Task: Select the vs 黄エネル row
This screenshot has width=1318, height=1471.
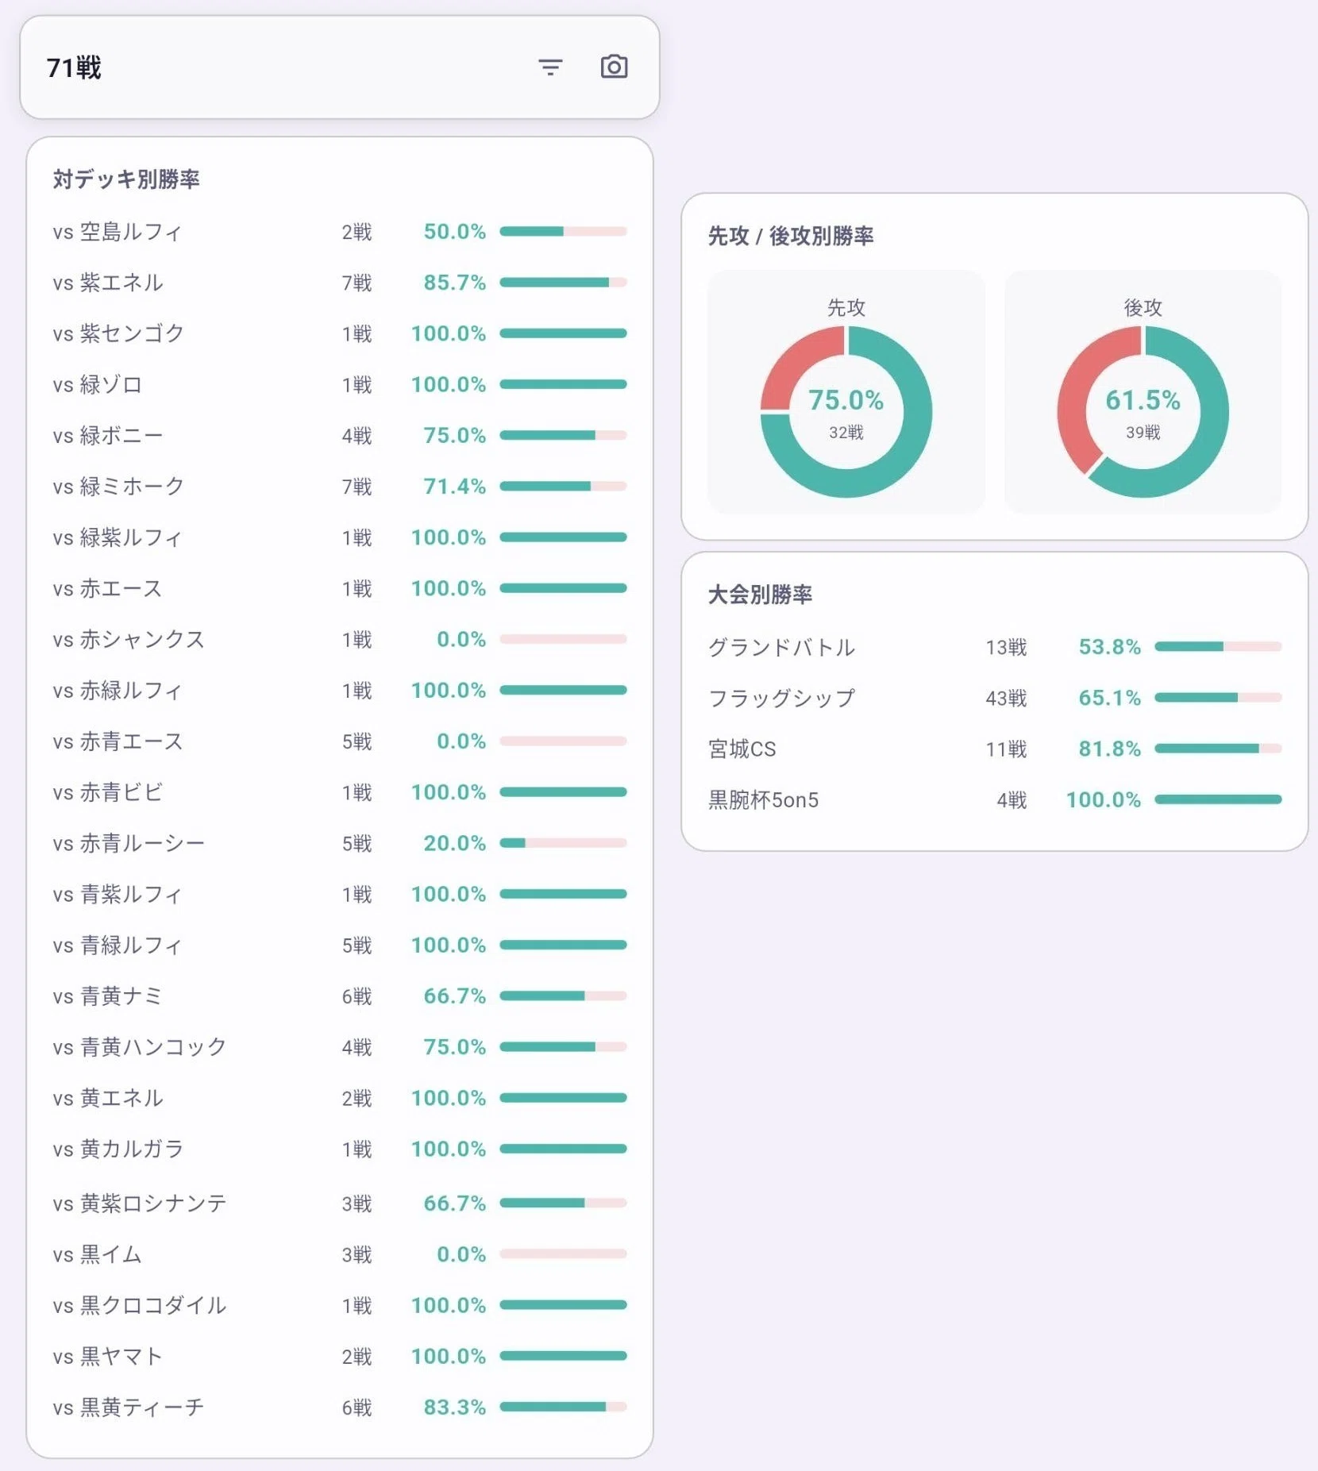Action: pos(340,1098)
